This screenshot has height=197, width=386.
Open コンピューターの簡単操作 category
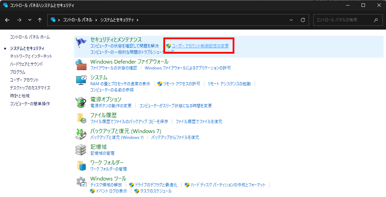pos(30,104)
